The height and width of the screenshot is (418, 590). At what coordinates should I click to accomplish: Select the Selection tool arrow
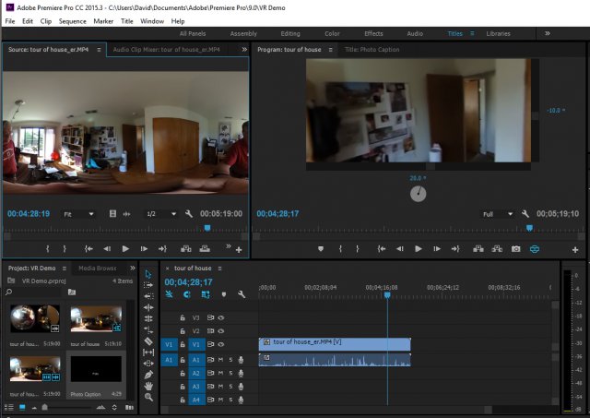[148, 274]
